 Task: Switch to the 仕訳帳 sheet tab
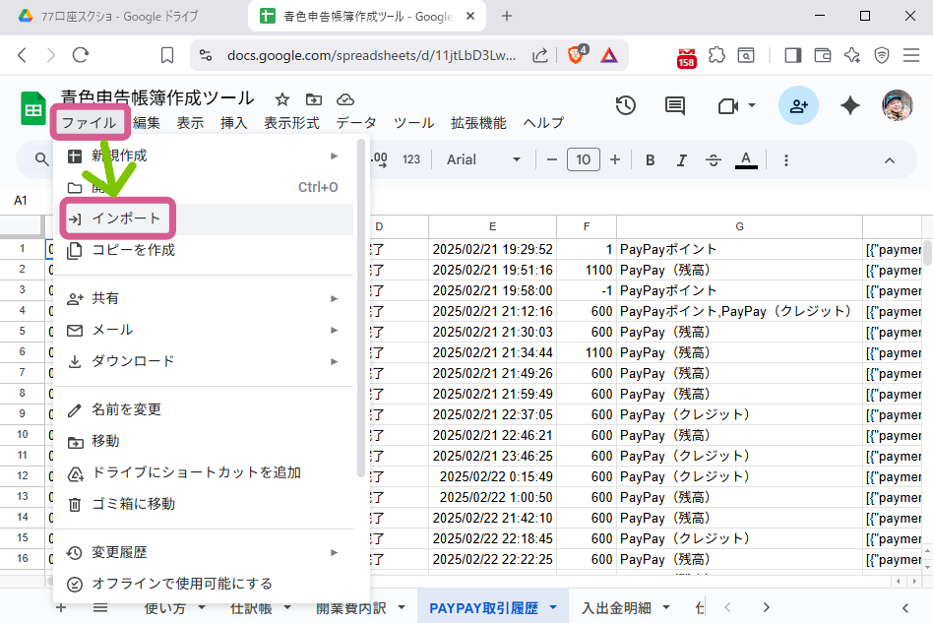pos(250,608)
